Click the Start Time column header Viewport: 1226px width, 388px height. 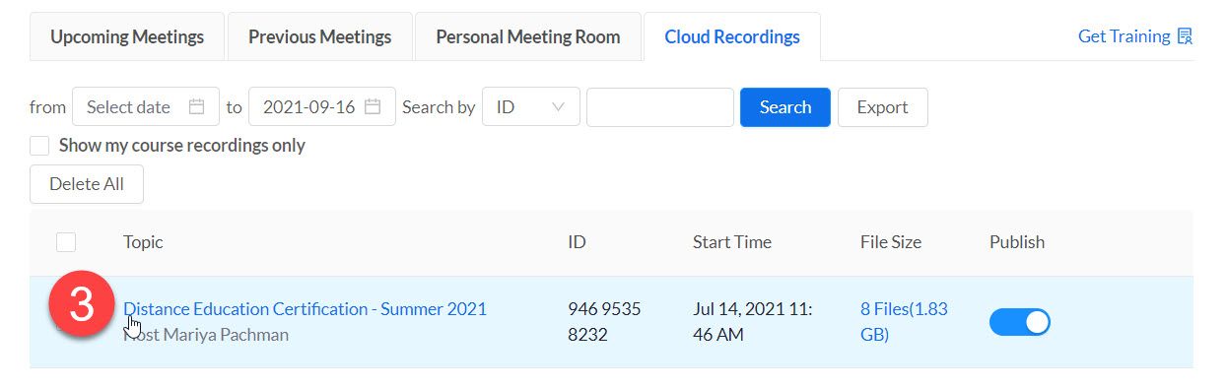pyautogui.click(x=732, y=242)
